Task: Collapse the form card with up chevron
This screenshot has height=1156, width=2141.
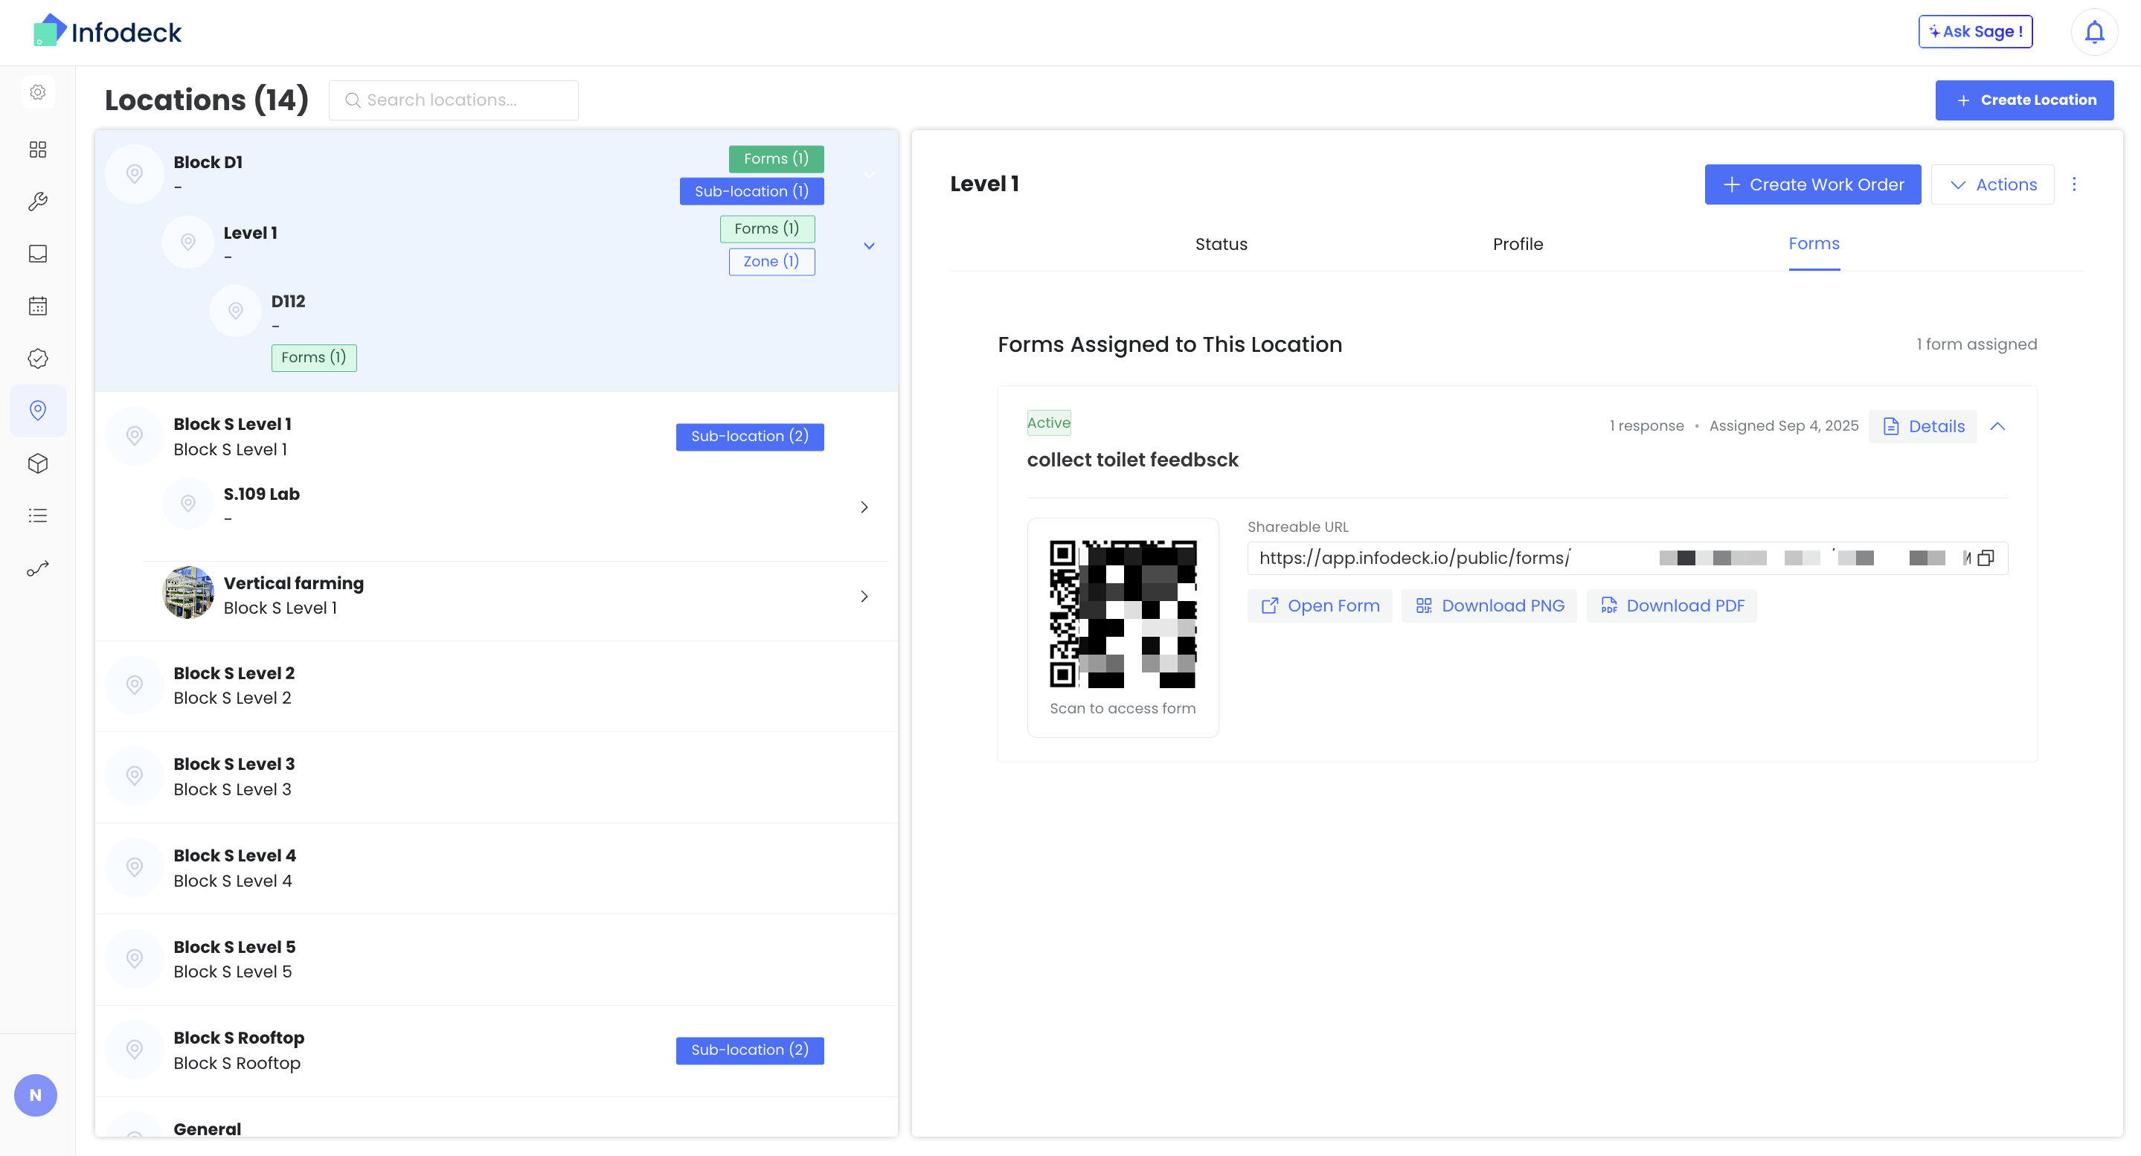Action: point(1997,426)
